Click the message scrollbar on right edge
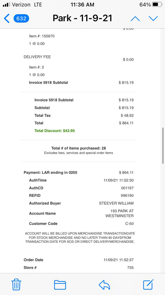165x295 pixels. pos(163,145)
